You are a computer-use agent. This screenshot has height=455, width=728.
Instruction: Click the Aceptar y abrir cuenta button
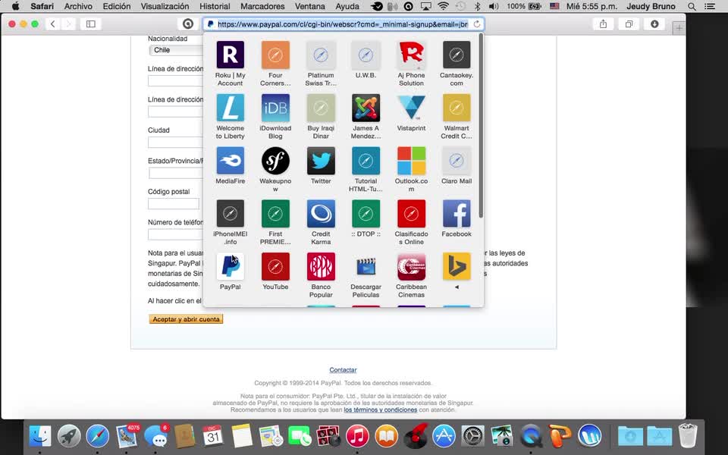(x=187, y=319)
